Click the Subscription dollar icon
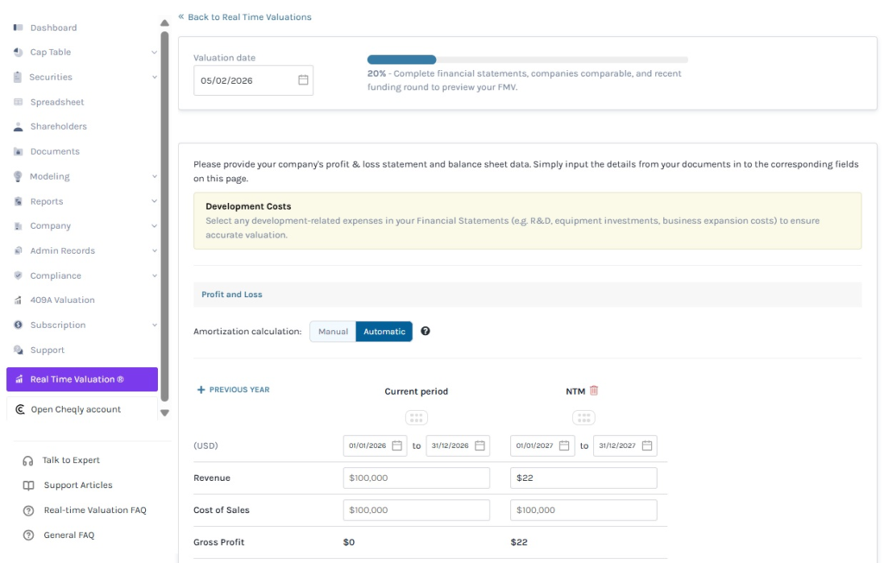The width and height of the screenshot is (884, 563). click(x=18, y=325)
